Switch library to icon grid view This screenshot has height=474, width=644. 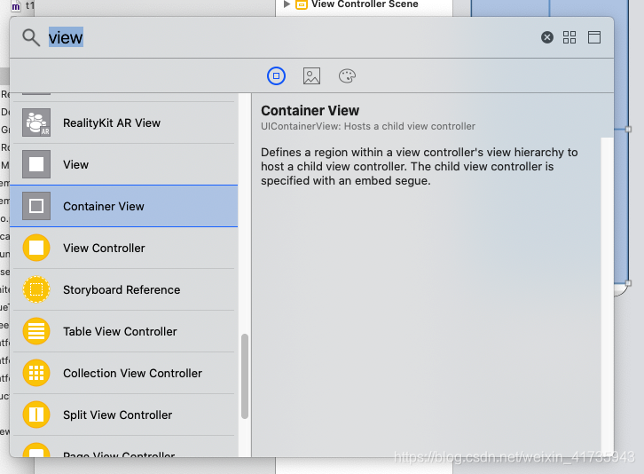pyautogui.click(x=569, y=37)
